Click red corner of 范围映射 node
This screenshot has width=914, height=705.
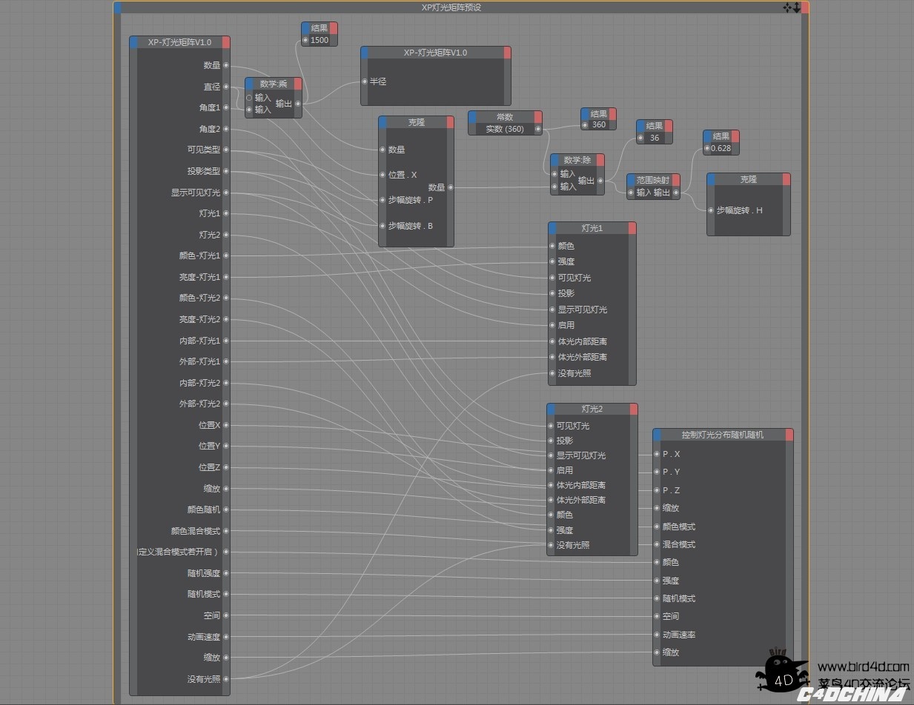[x=676, y=180]
